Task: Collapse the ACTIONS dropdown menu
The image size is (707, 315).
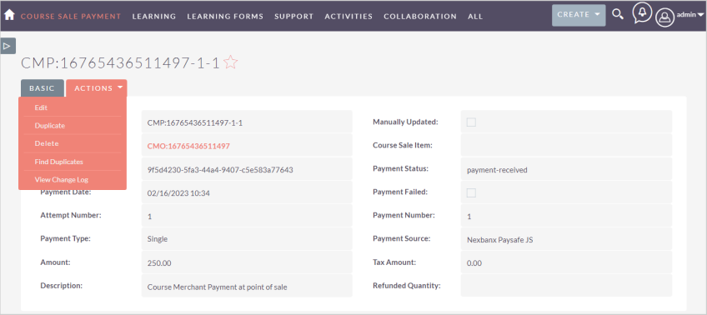Action: tap(97, 88)
